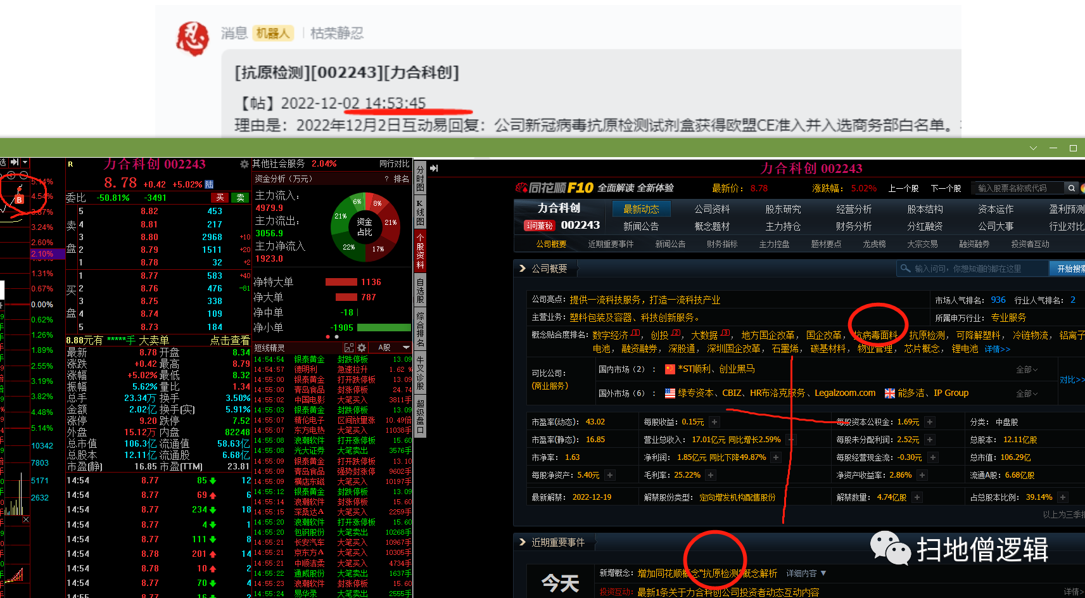Select the 超级盘口 side tab
Image resolution: width=1085 pixels, height=598 pixels.
point(419,416)
